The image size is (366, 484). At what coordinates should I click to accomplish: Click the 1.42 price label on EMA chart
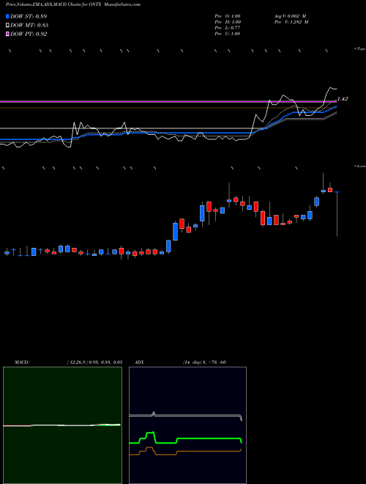click(x=343, y=99)
